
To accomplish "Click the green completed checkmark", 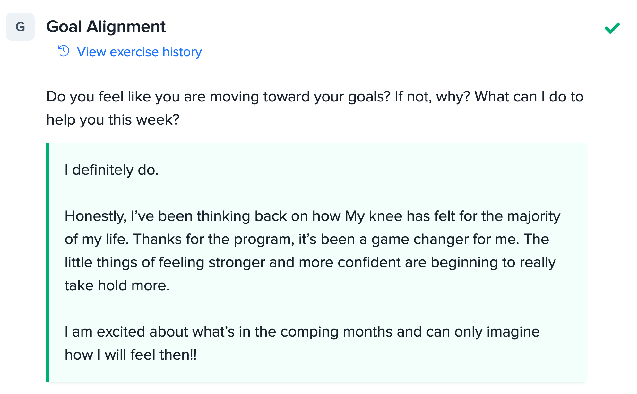I will tap(612, 28).
